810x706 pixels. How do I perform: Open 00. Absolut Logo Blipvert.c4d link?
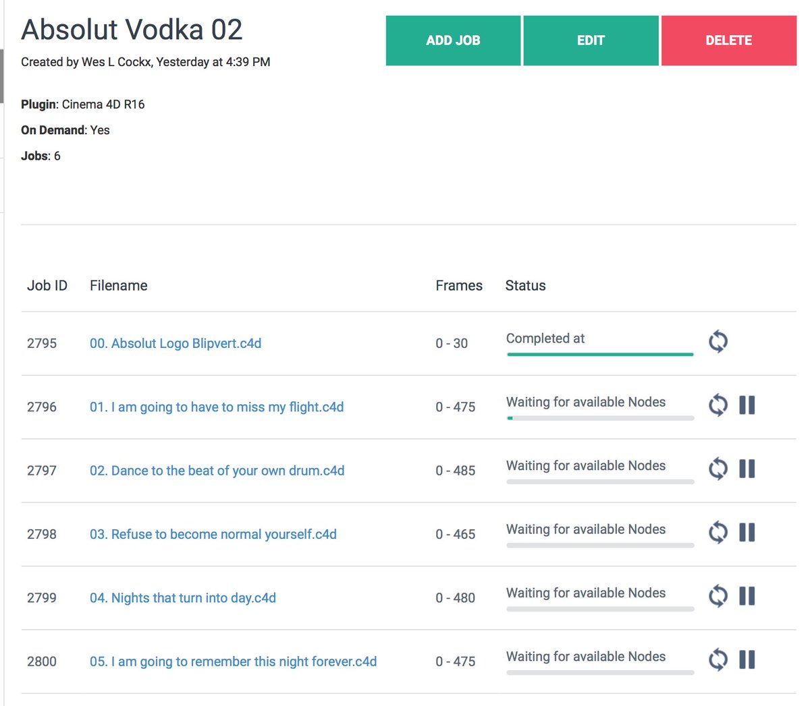(x=175, y=343)
